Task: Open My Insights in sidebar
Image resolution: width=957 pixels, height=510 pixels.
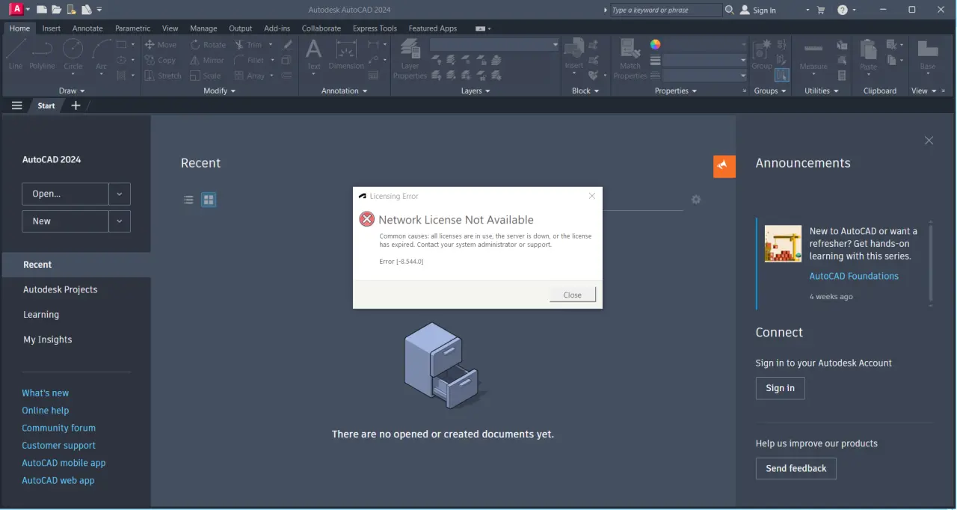Action: pos(48,340)
